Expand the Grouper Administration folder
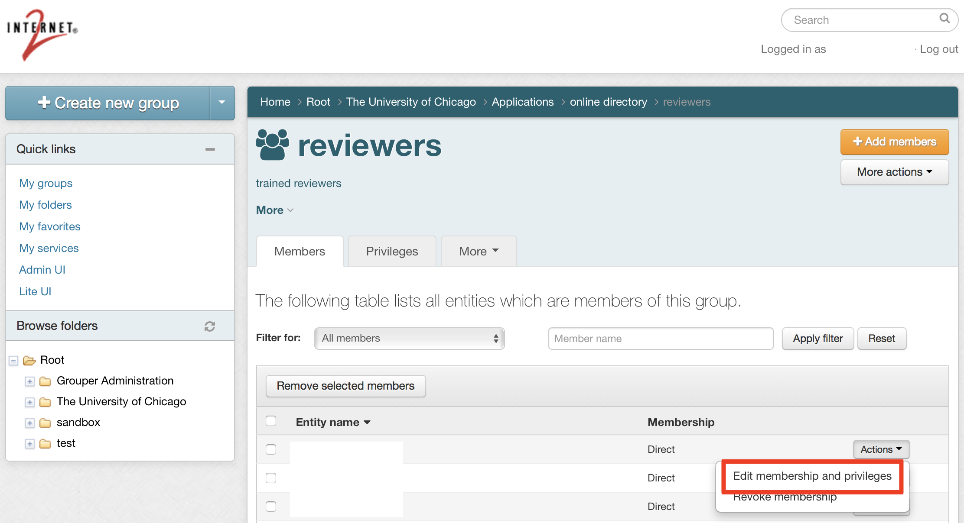 tap(29, 381)
